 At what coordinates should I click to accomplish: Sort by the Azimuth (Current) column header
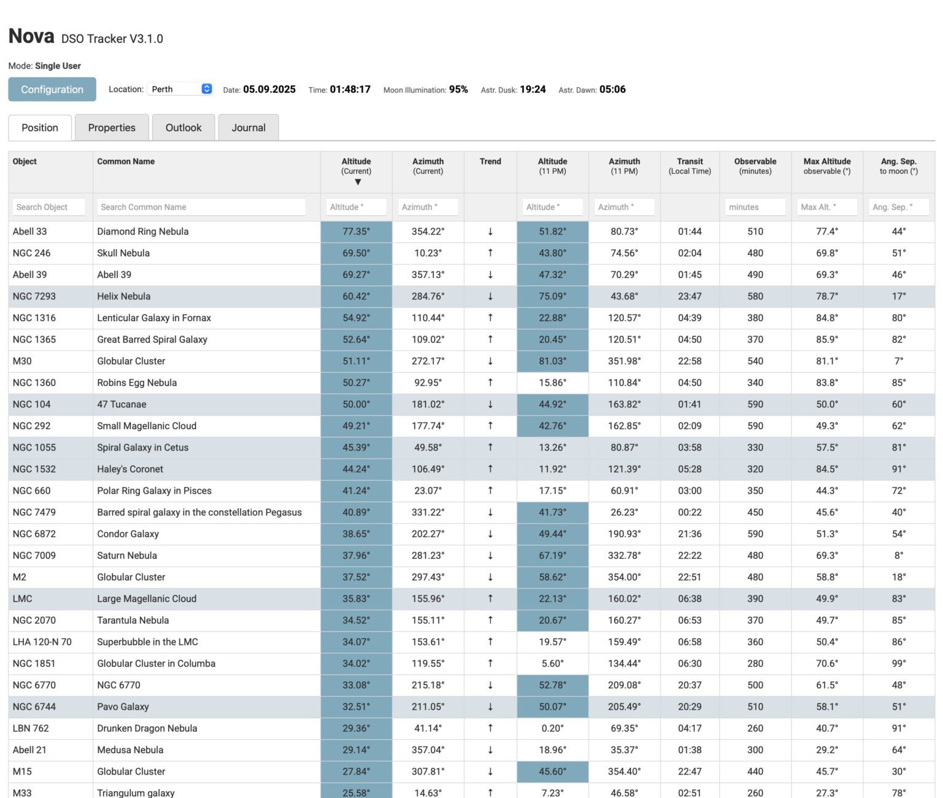428,166
